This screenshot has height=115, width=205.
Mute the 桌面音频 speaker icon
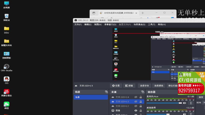184,114
